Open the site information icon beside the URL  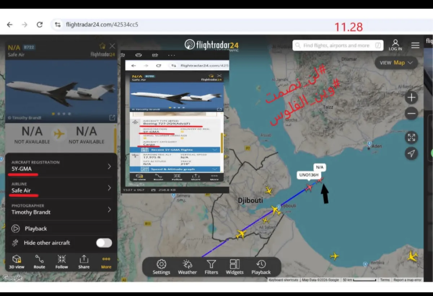pos(57,25)
